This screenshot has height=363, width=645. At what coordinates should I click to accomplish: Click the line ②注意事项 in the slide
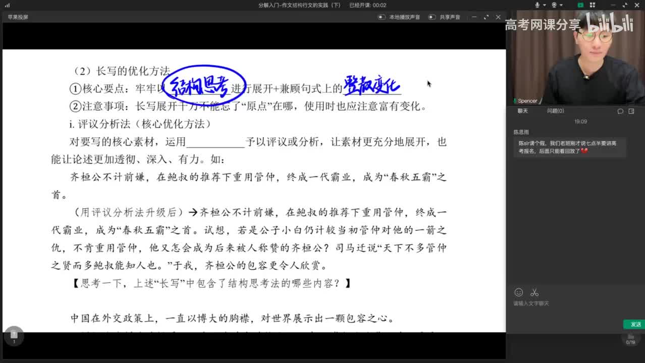pos(248,106)
